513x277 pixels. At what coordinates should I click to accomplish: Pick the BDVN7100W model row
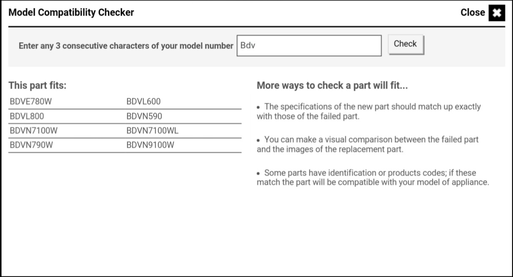tap(33, 131)
